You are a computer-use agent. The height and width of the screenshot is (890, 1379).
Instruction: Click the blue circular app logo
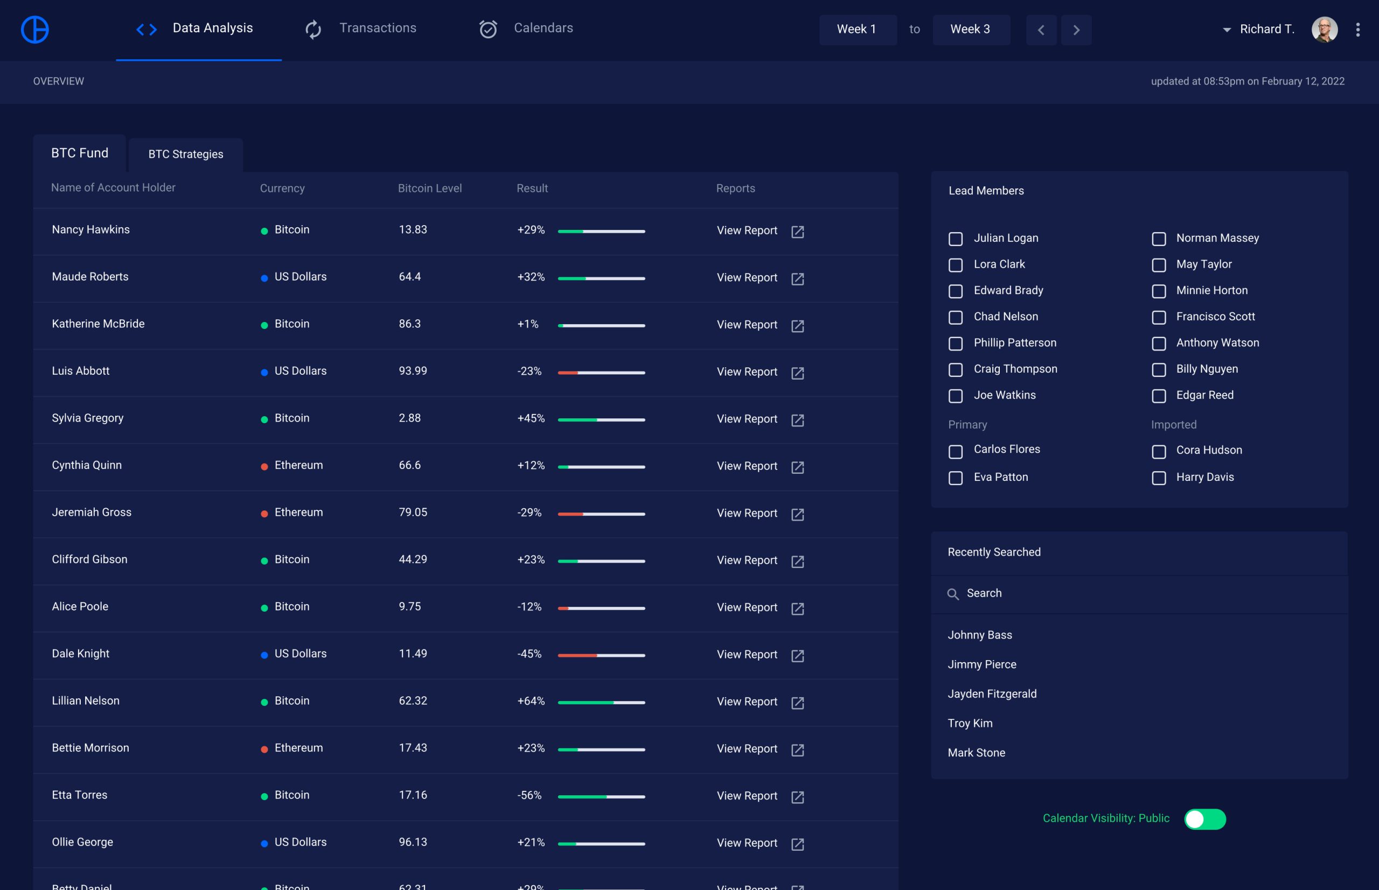tap(34, 30)
